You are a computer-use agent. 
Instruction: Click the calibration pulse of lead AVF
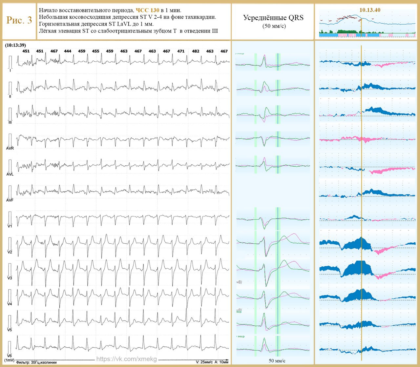[10, 191]
